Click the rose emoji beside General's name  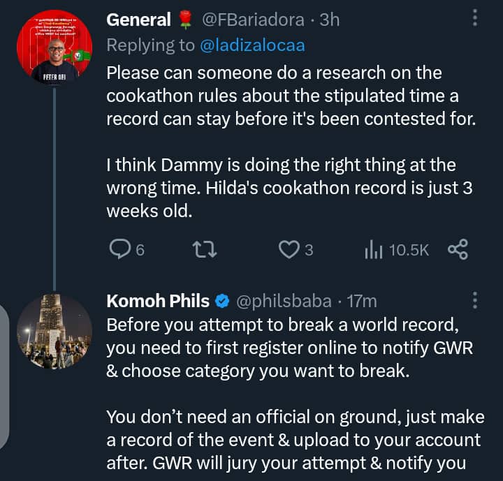coord(185,20)
